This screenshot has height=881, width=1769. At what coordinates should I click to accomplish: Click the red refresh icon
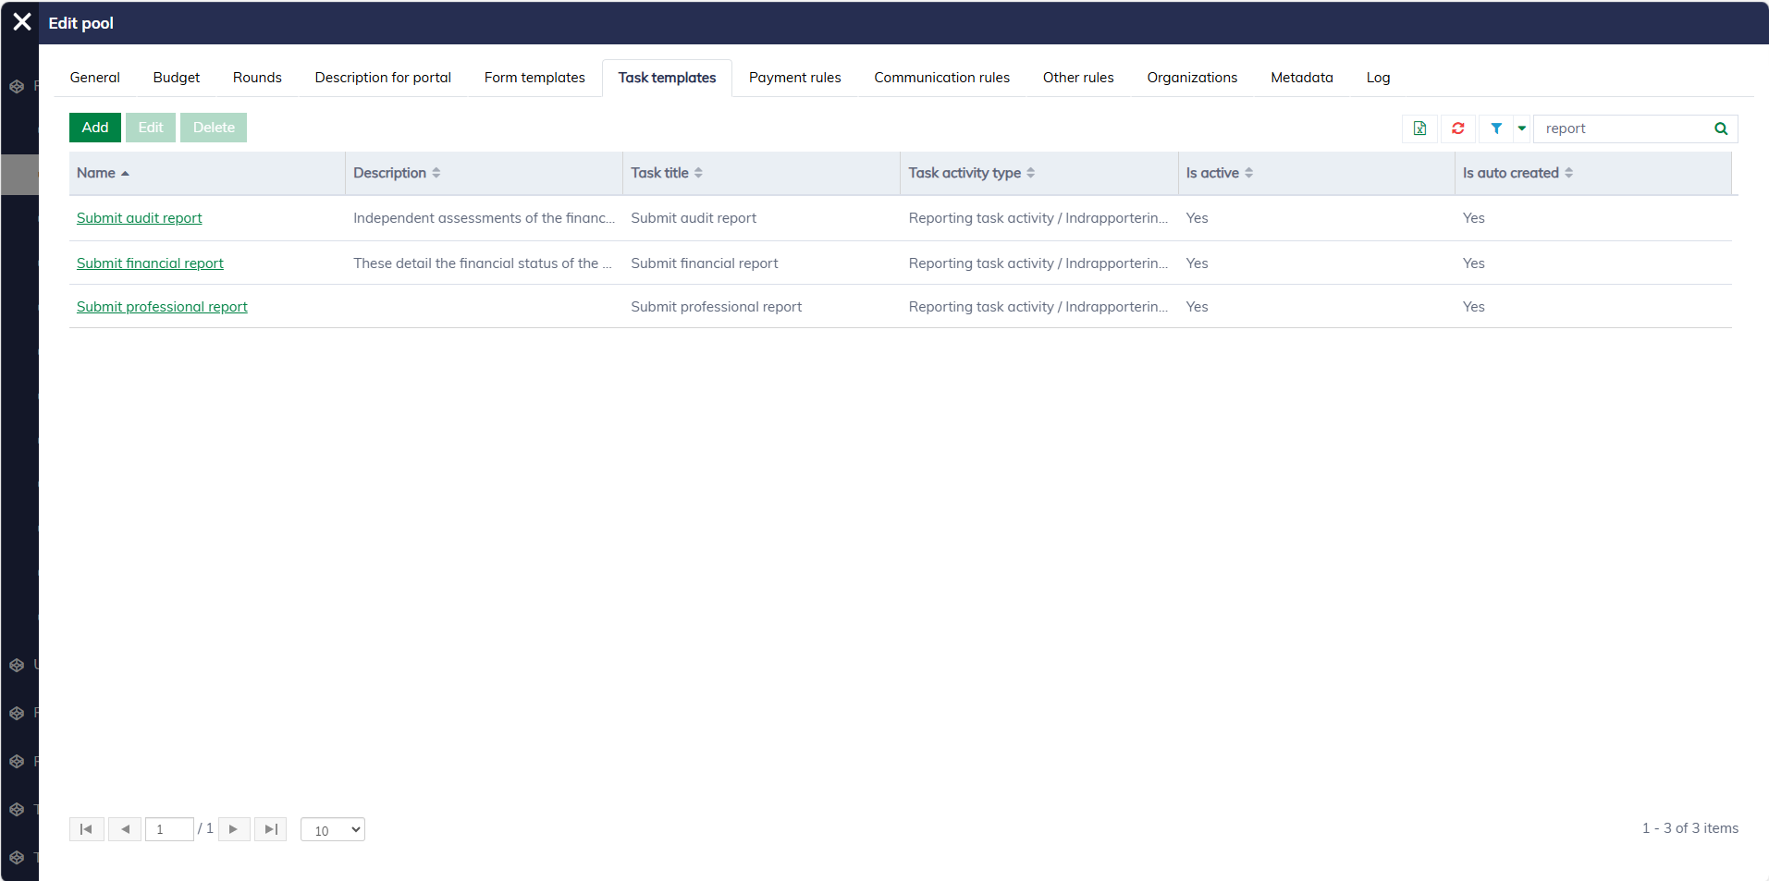tap(1458, 128)
